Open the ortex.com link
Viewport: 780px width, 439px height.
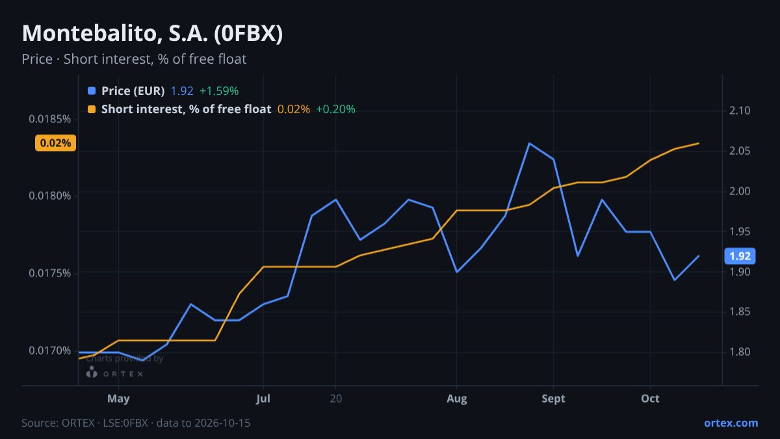731,423
